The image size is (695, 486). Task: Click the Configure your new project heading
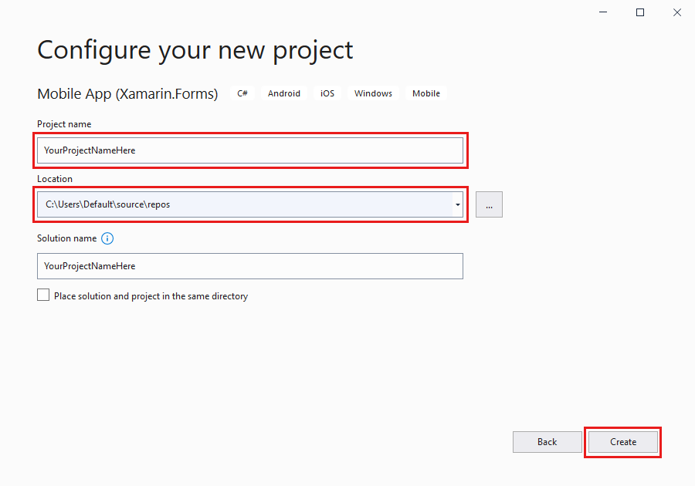coord(195,50)
